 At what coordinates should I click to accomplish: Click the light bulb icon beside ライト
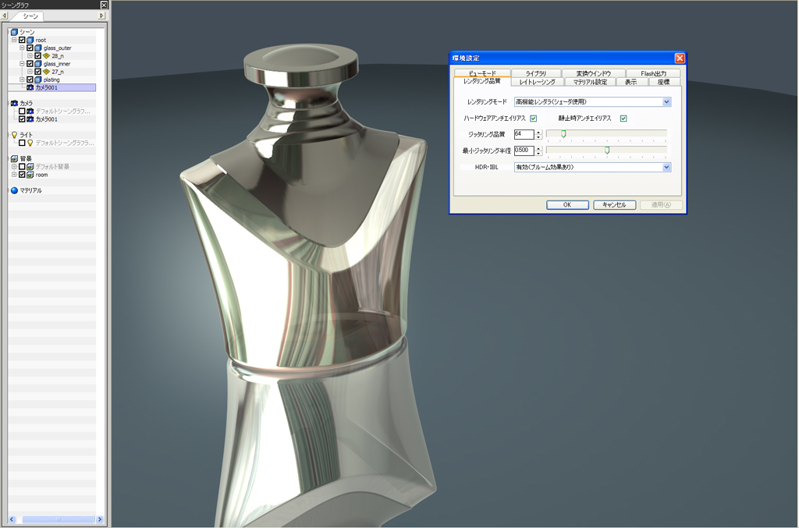[14, 135]
